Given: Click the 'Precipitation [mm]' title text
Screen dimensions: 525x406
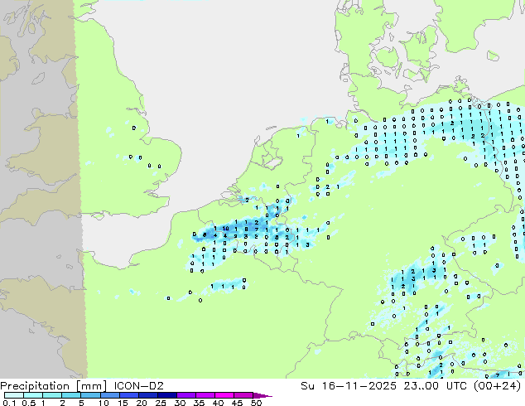Looking at the screenshot, I should coord(54,386).
